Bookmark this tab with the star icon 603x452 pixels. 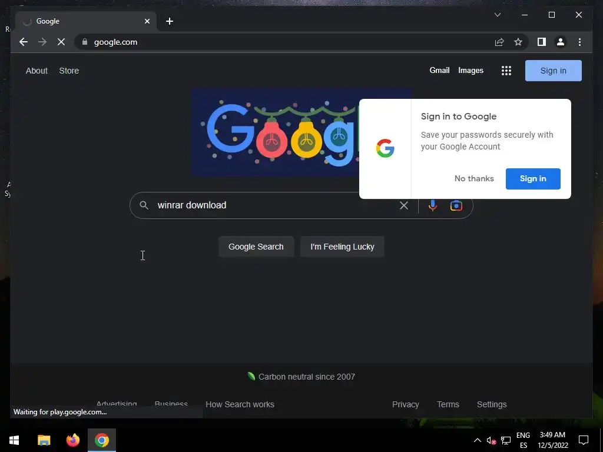pos(518,42)
